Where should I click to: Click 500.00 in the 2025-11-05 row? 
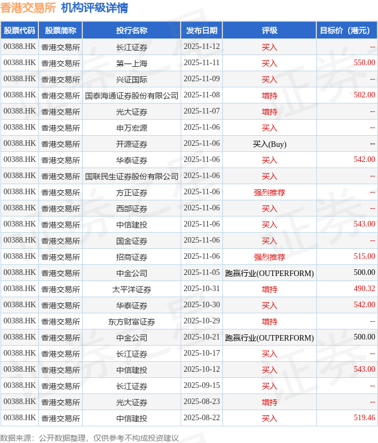tap(364, 272)
